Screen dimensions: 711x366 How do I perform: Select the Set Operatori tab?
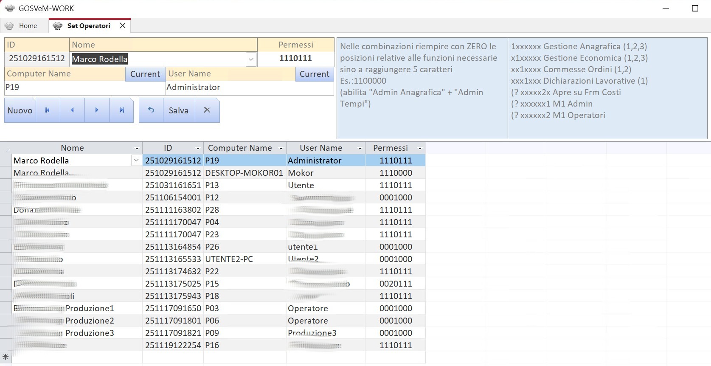pyautogui.click(x=89, y=26)
